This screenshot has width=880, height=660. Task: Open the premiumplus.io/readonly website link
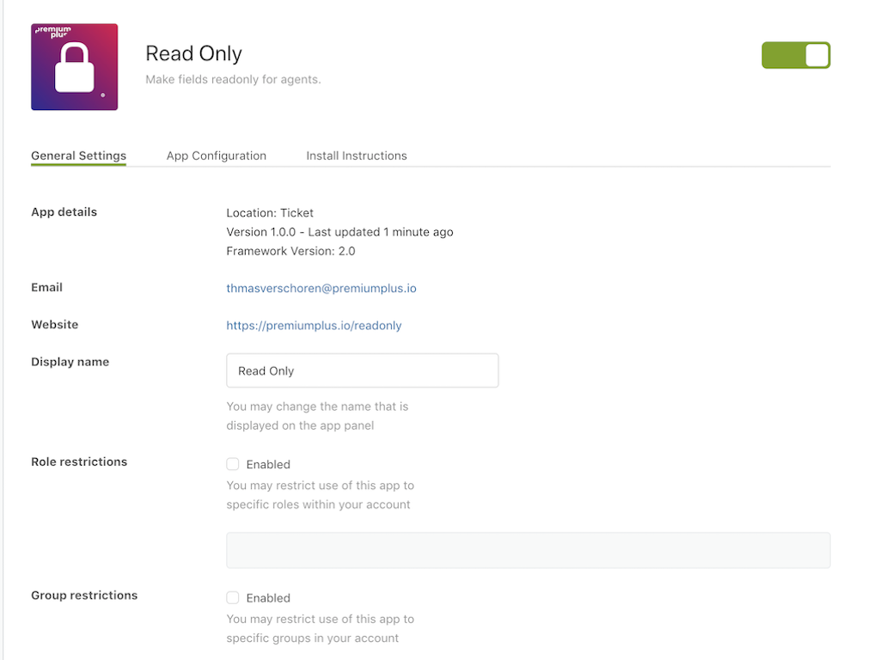point(314,326)
